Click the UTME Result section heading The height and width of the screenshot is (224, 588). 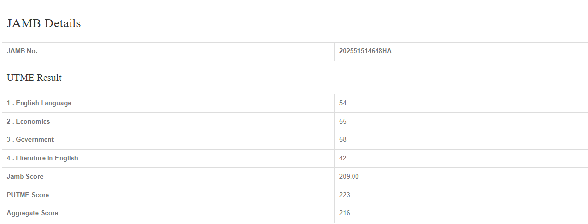click(34, 78)
